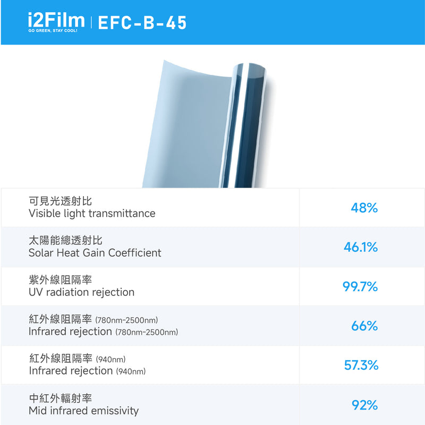Click the 99.7% UV rejection value
This screenshot has width=425, height=425.
360,287
